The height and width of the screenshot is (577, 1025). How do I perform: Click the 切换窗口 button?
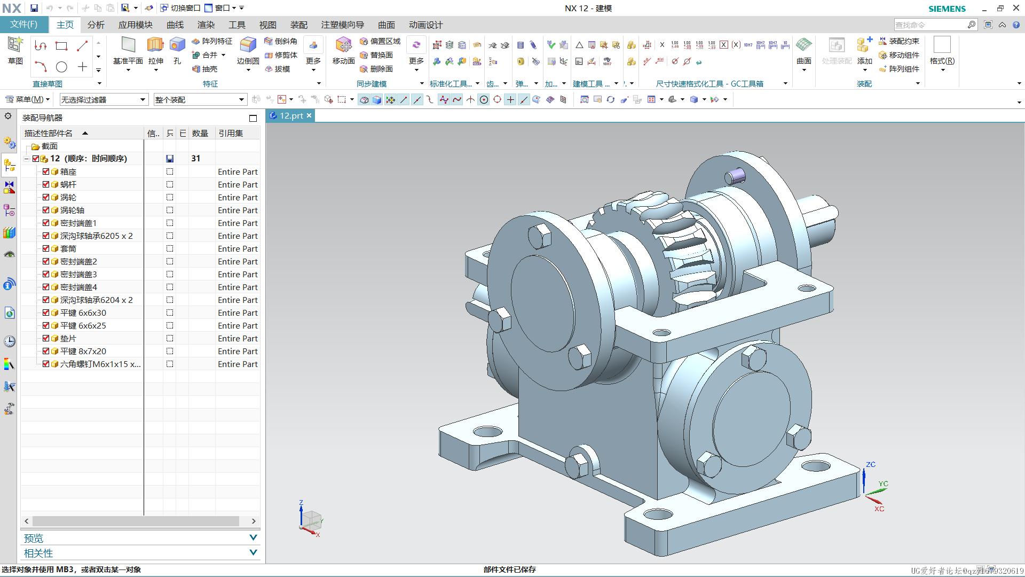(x=180, y=8)
